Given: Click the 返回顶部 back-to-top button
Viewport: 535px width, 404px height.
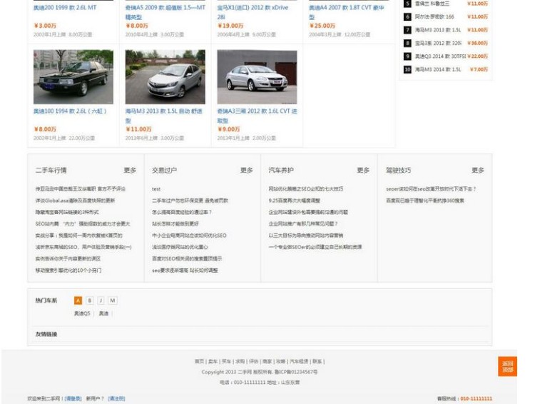Looking at the screenshot, I should click(x=507, y=366).
